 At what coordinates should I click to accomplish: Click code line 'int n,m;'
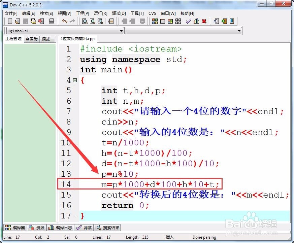(x=123, y=101)
